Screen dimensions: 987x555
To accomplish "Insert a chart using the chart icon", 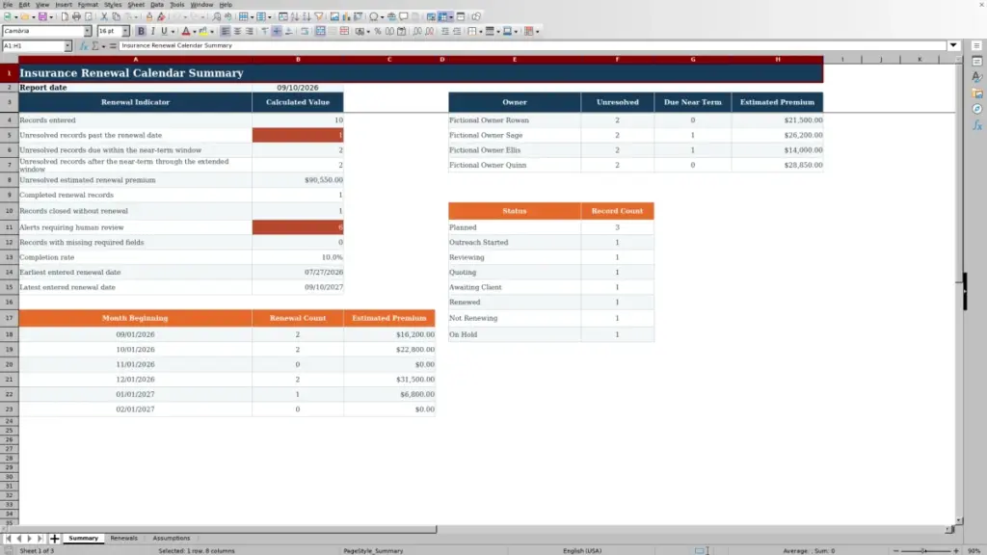I will [x=346, y=16].
